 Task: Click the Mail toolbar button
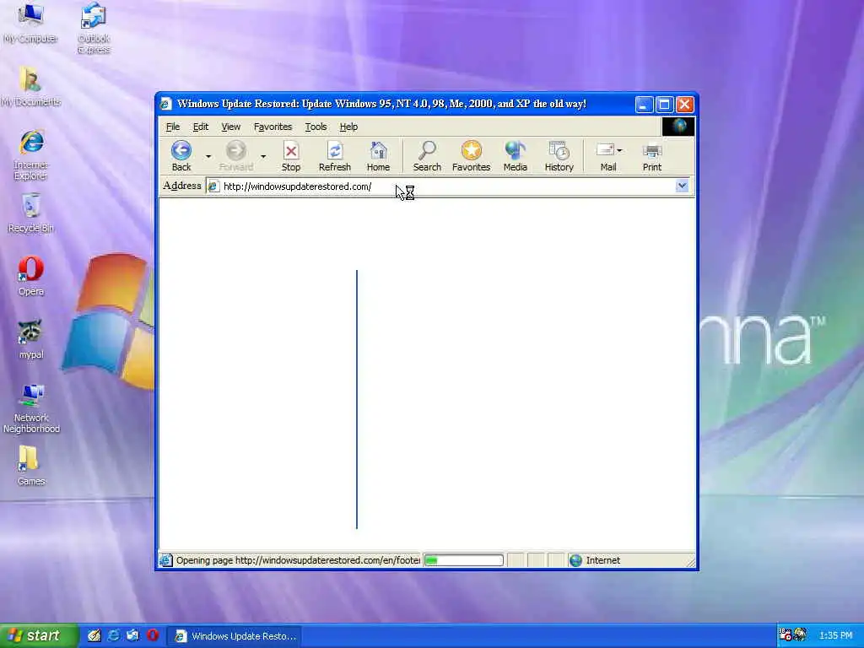(x=606, y=156)
